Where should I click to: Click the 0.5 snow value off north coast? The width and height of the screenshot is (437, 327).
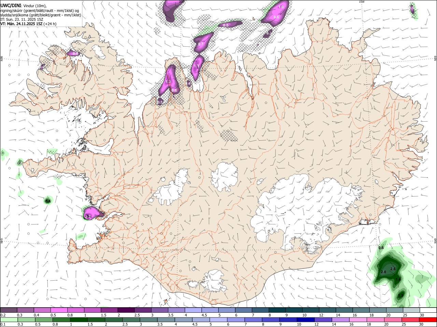[x=226, y=25]
